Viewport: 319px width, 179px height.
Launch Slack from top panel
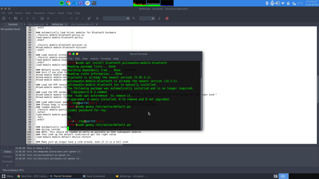tap(87, 3)
